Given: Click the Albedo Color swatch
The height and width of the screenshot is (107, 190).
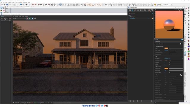Looking at the screenshot, I should point(166,69).
